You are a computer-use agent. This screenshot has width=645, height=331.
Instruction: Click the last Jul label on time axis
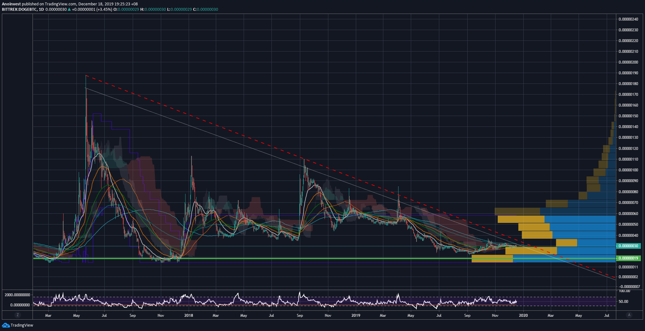pyautogui.click(x=607, y=315)
